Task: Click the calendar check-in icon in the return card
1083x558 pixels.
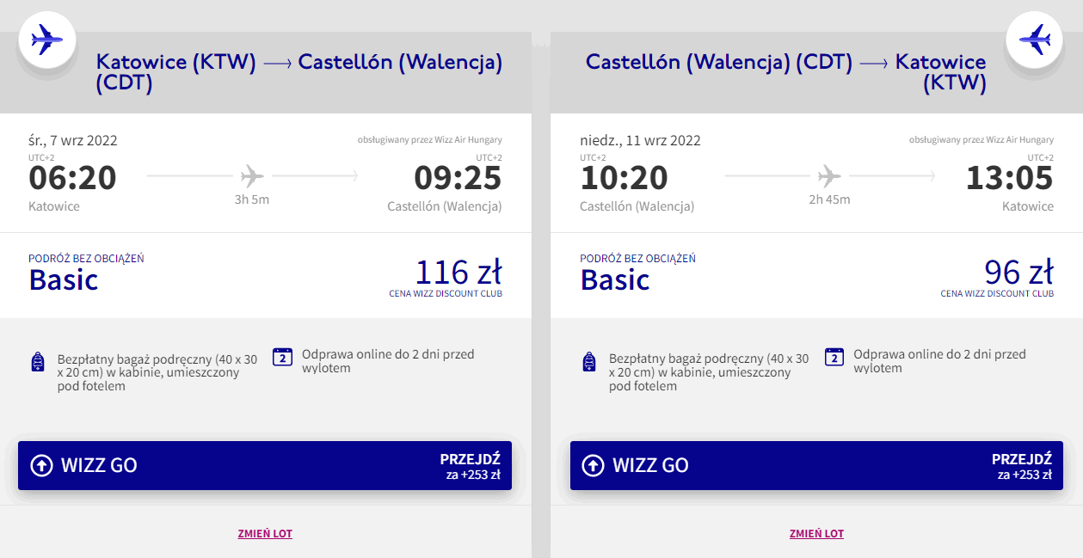Action: pos(834,358)
